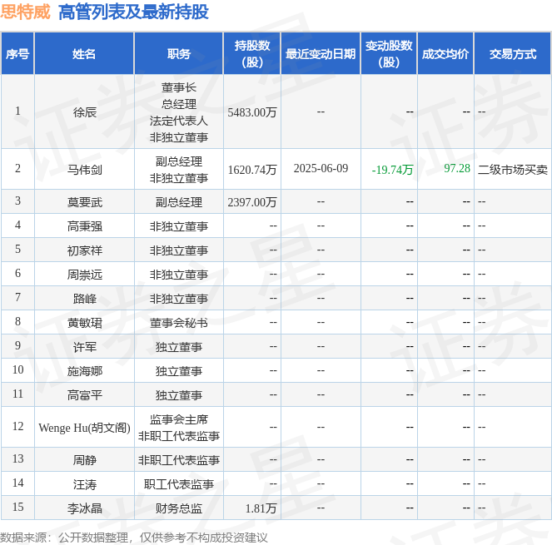
Task: Select the name 汪涛
Action: (84, 484)
